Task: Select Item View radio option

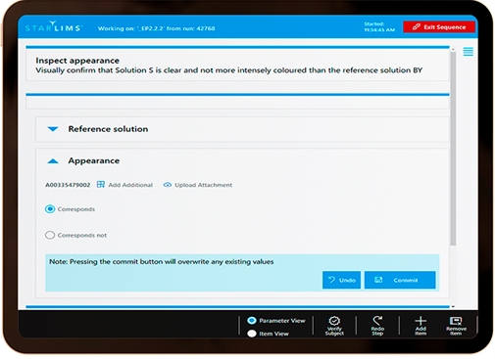Action: click(252, 334)
